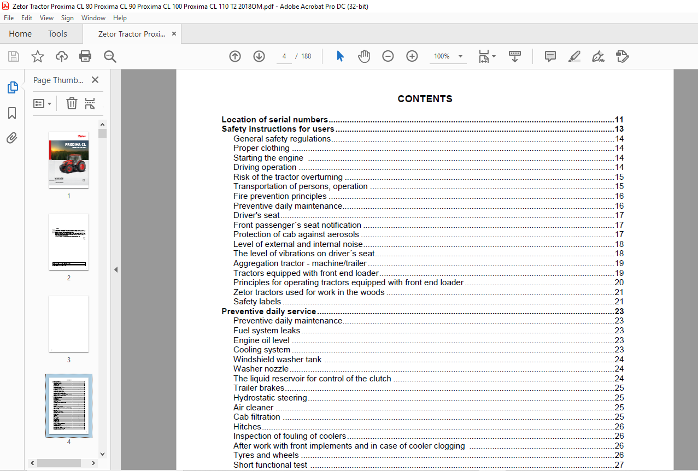Open the Sign menu
The image size is (698, 471).
(67, 18)
